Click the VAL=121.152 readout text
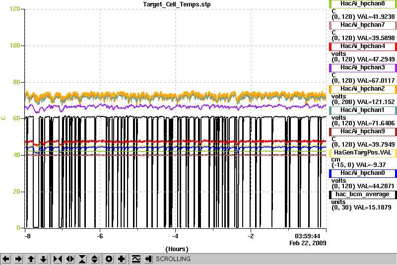 pos(376,102)
